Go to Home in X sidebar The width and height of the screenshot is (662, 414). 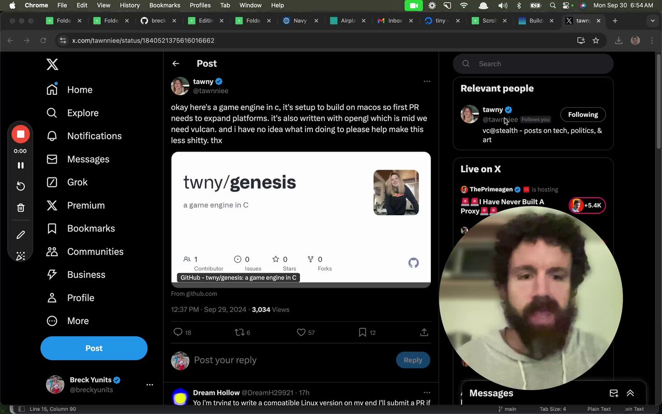coord(69,90)
